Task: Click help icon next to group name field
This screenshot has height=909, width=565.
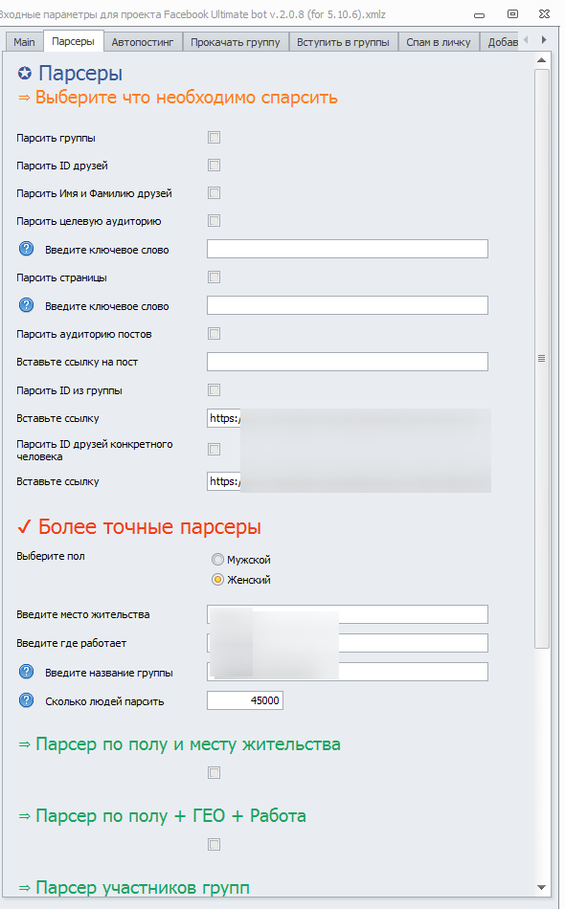Action: [x=26, y=672]
